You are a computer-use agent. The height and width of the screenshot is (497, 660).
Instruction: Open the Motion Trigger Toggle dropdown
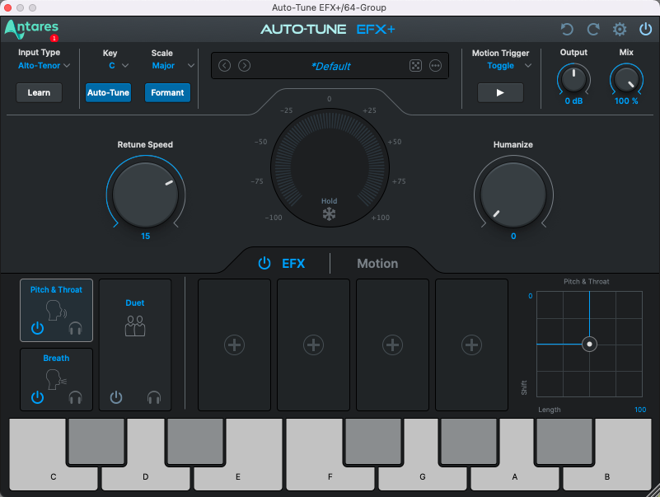coord(509,66)
